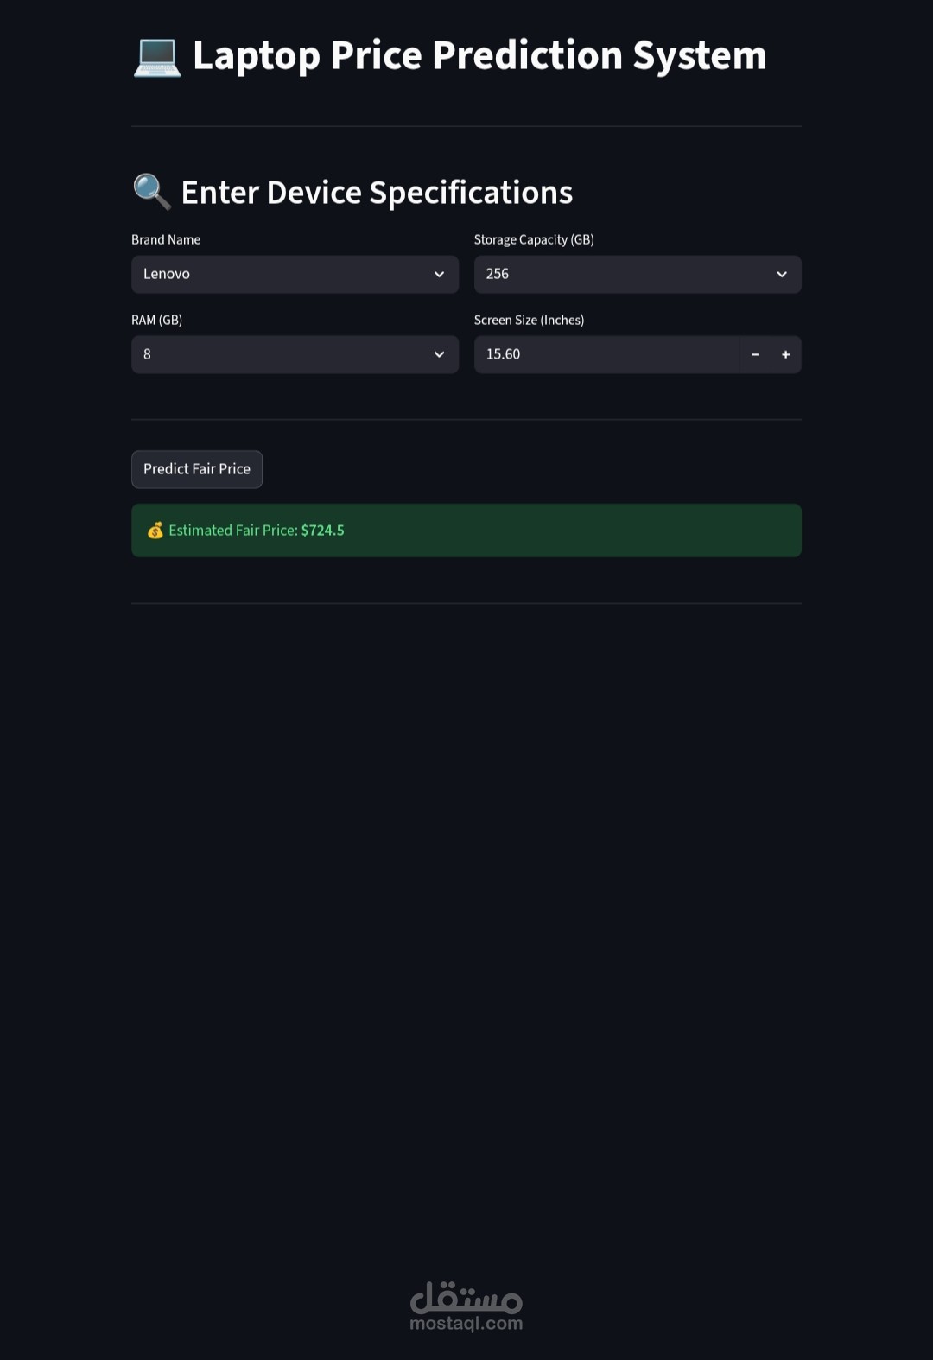Click the laptop emoji in the title
The width and height of the screenshot is (933, 1360).
coord(156,57)
